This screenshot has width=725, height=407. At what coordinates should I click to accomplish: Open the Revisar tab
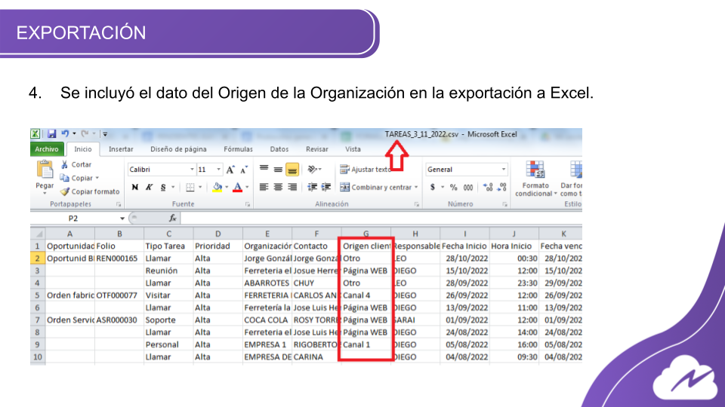click(x=316, y=149)
